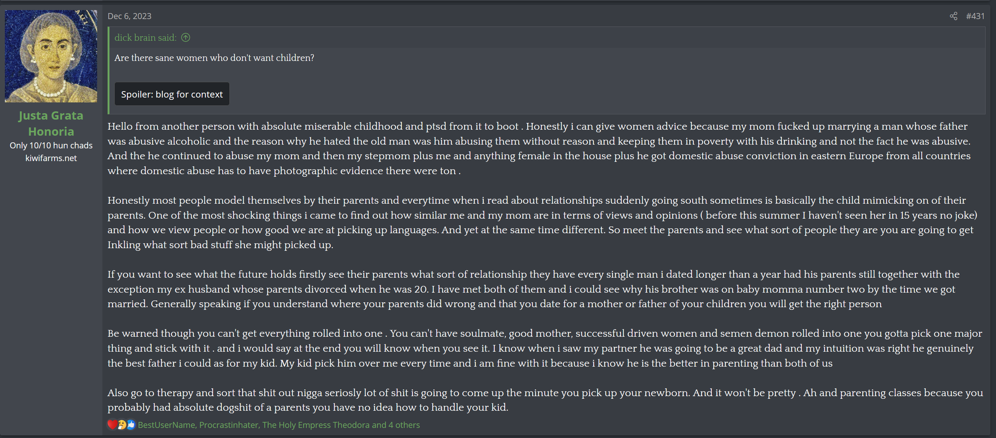Click the heart reaction icon
This screenshot has height=438, width=996.
coord(112,425)
